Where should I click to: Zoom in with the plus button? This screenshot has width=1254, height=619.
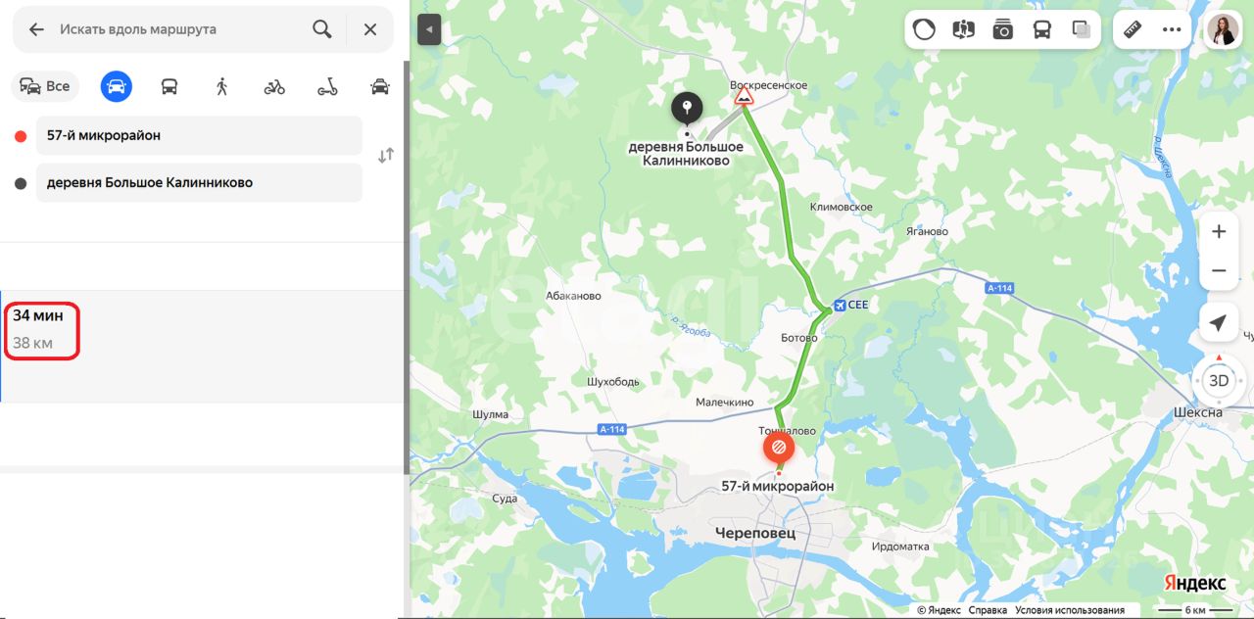point(1219,232)
